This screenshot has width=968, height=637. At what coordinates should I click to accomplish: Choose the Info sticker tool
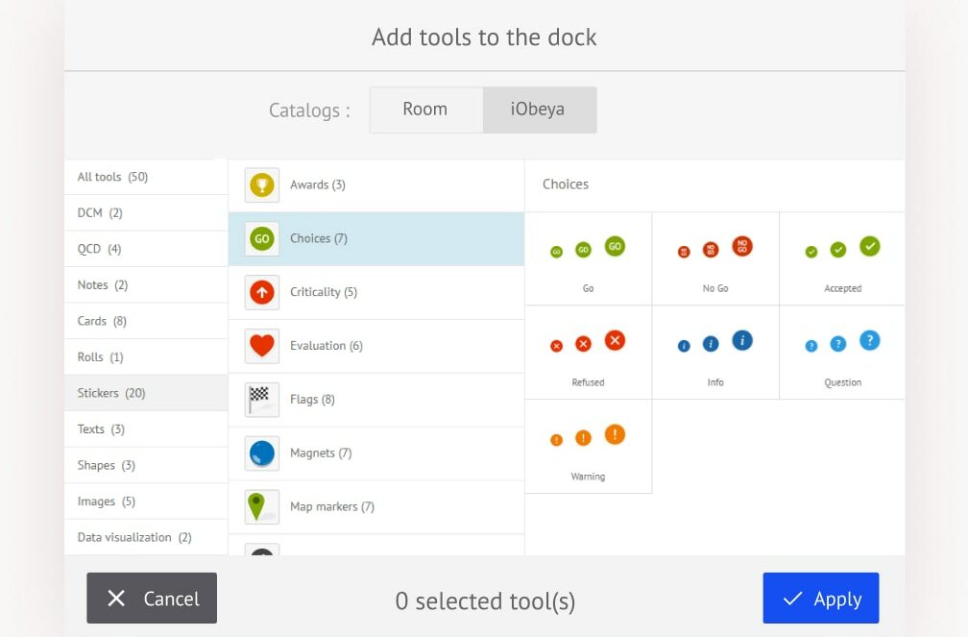tap(715, 353)
